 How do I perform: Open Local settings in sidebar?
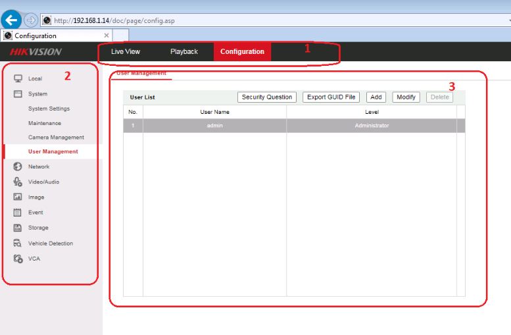click(35, 78)
